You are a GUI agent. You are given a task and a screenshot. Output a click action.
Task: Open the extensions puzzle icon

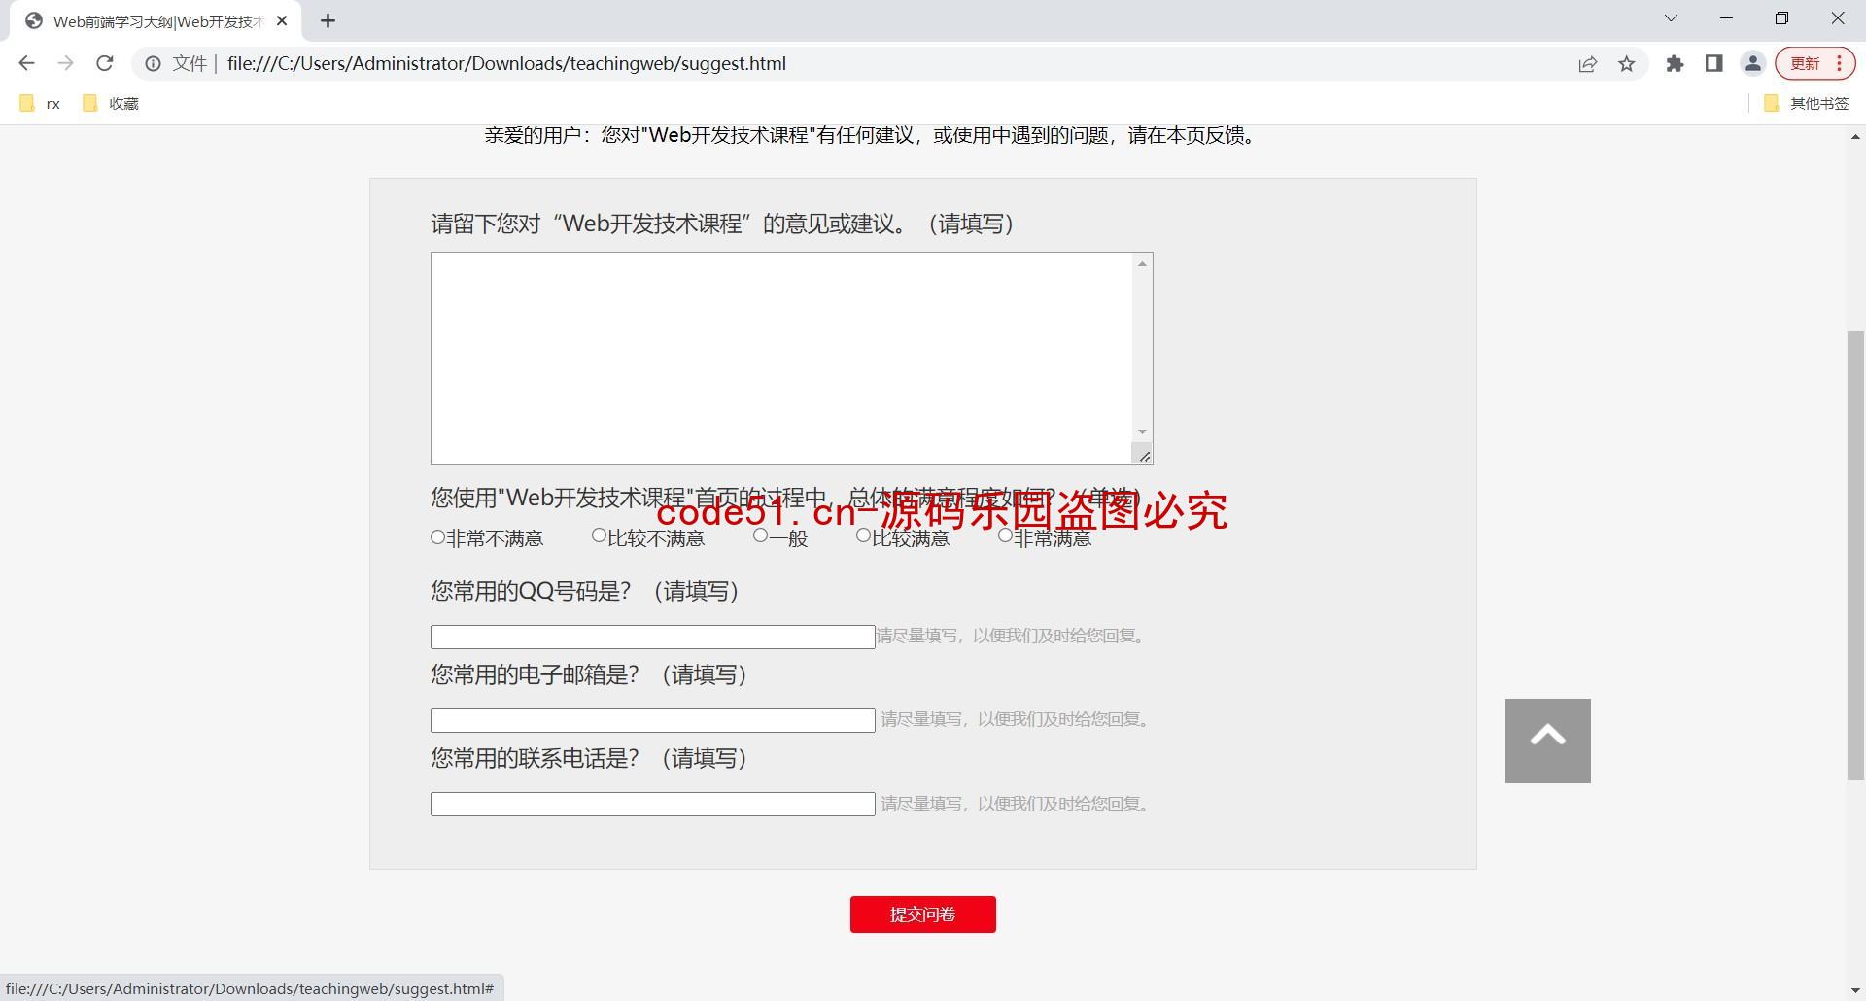[1675, 63]
